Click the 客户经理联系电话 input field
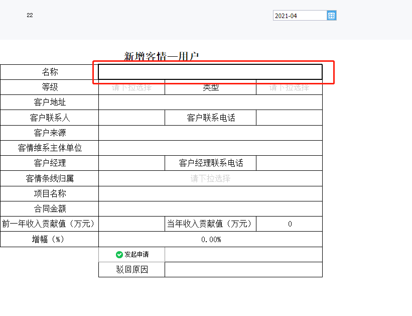 click(289, 163)
